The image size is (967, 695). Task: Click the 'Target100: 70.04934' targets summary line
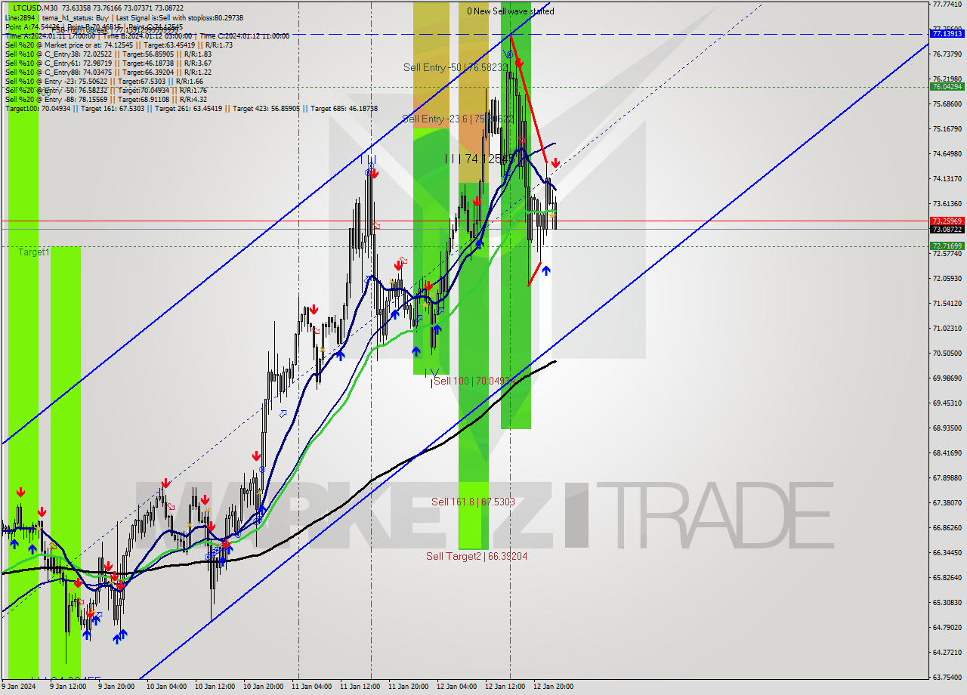click(191, 108)
